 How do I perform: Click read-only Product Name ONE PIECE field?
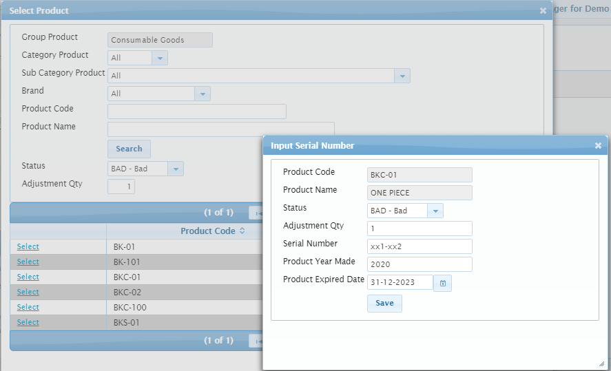click(x=420, y=193)
